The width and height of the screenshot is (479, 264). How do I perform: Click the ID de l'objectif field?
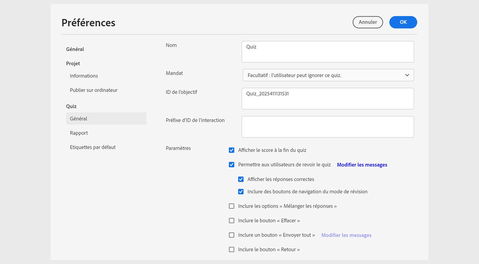click(328, 99)
